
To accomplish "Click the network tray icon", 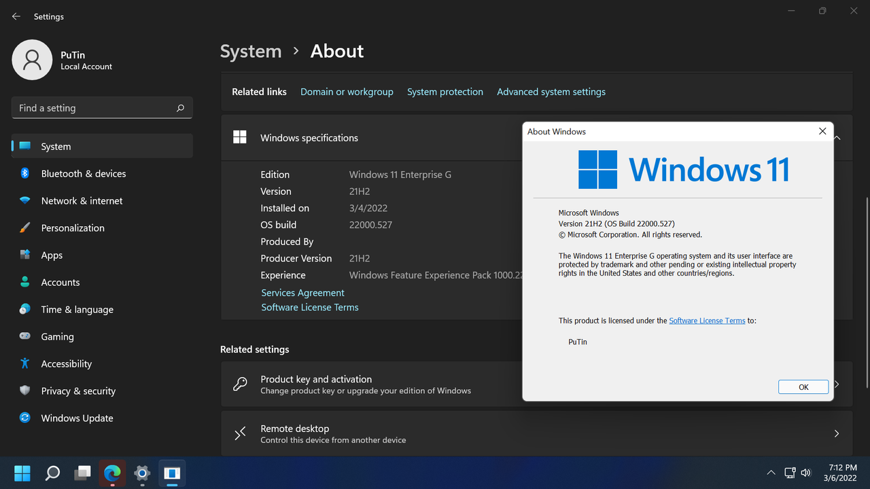I will click(x=790, y=473).
